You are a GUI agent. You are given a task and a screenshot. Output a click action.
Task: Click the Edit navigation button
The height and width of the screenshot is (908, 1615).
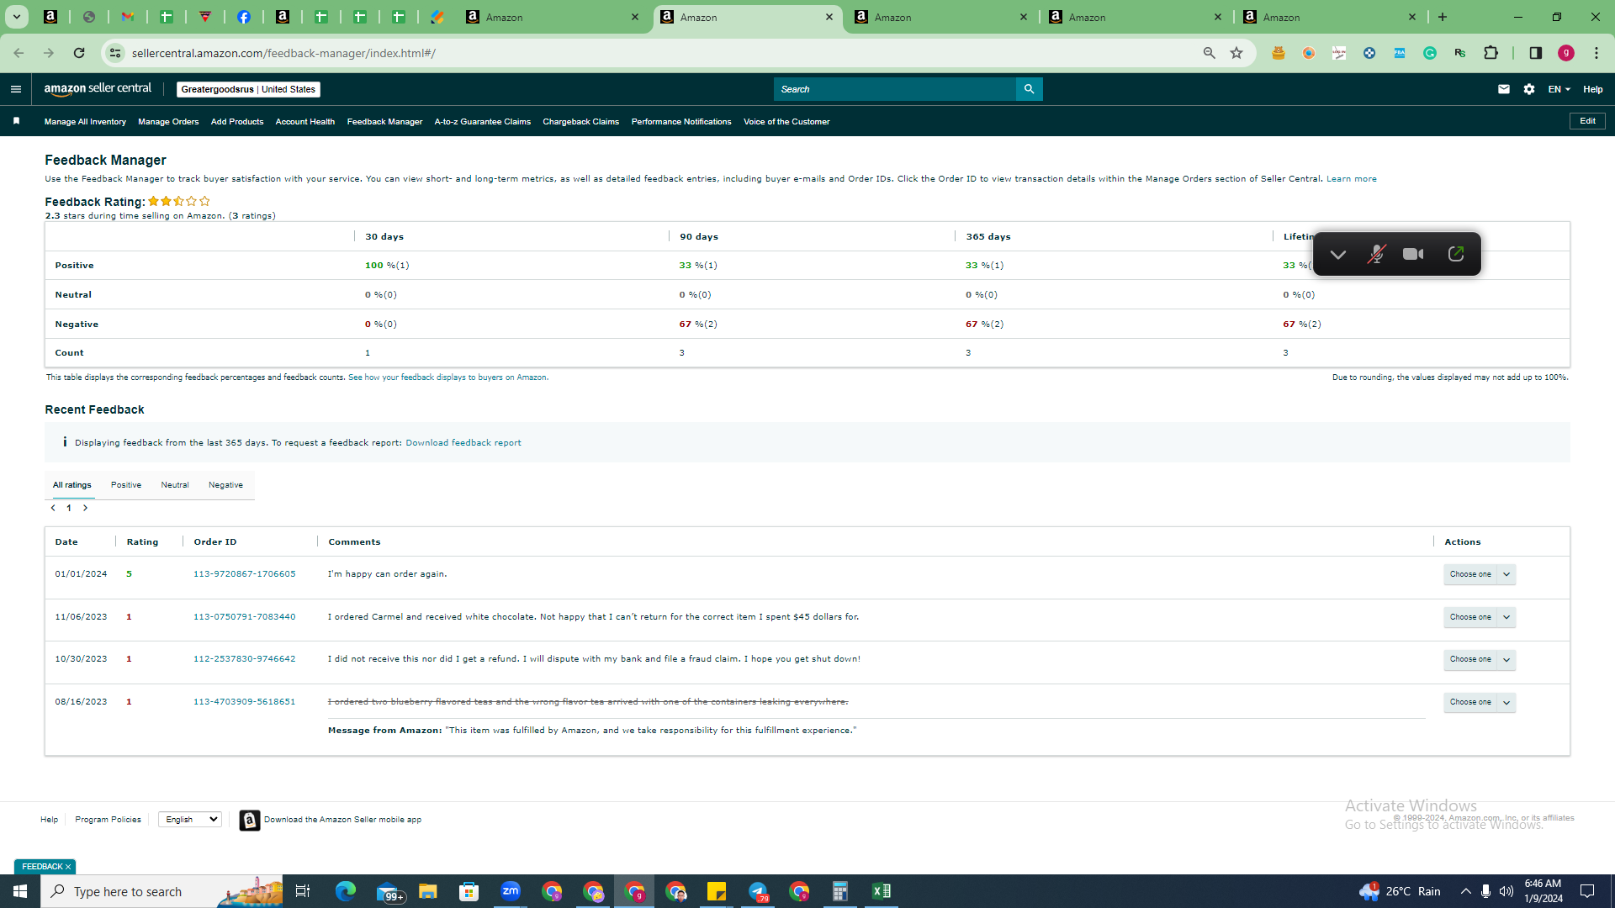pyautogui.click(x=1587, y=121)
